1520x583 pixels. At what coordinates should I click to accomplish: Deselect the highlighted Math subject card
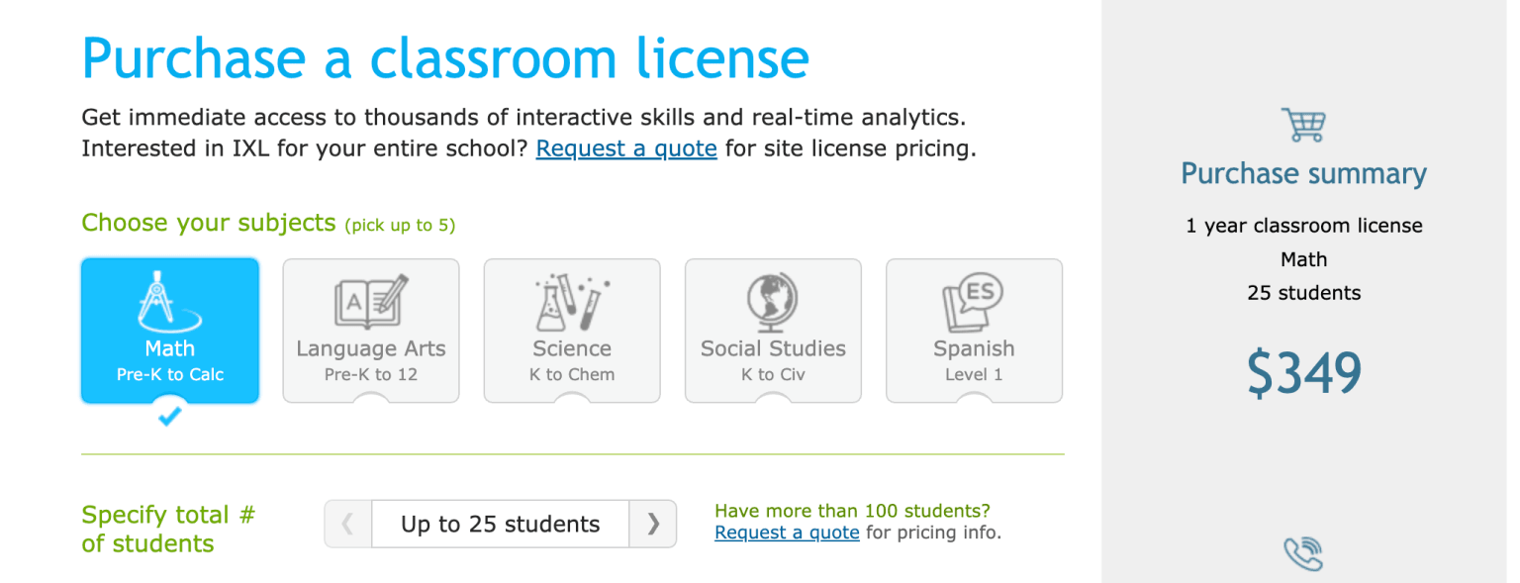pyautogui.click(x=169, y=331)
